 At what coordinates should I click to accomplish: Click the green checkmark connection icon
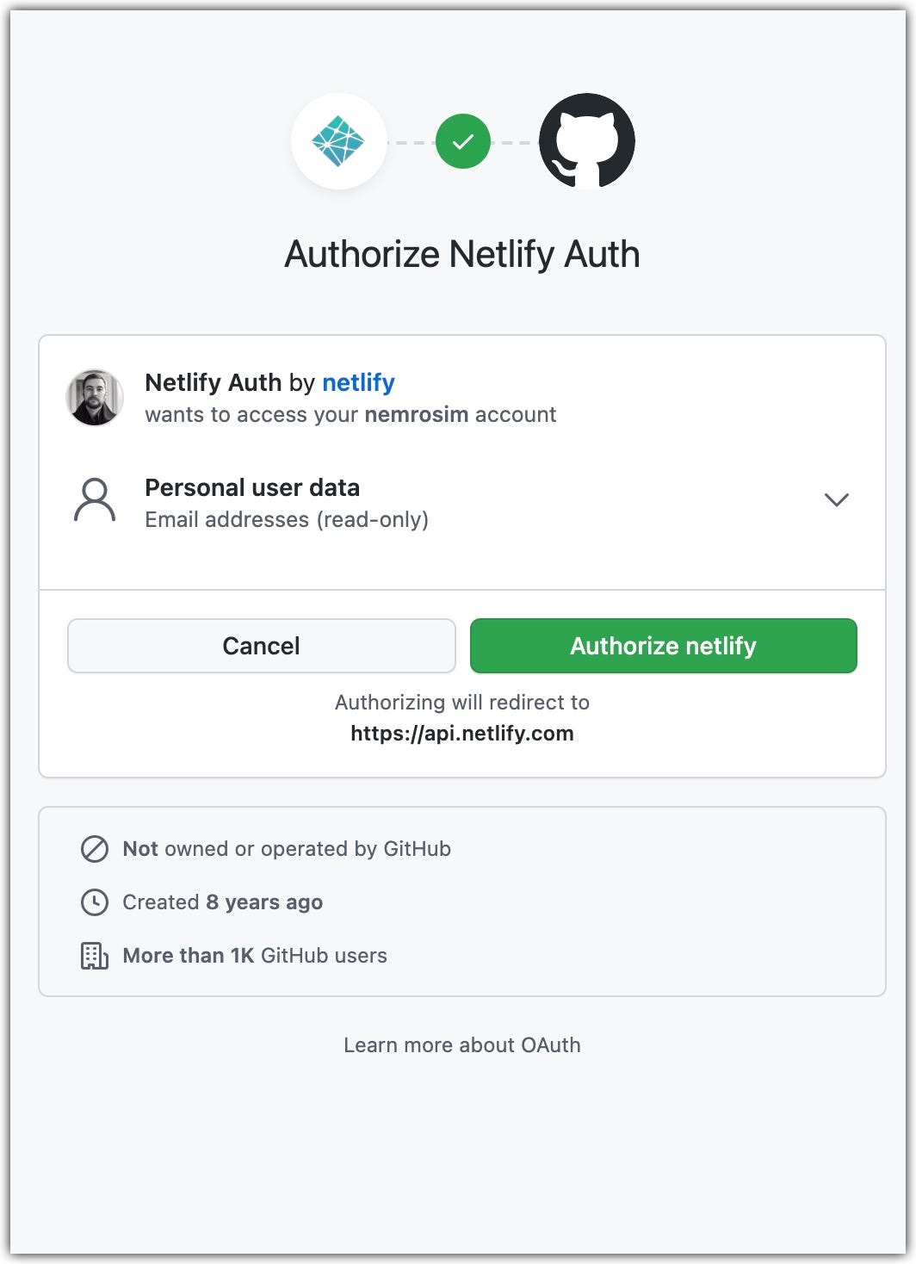pyautogui.click(x=462, y=140)
